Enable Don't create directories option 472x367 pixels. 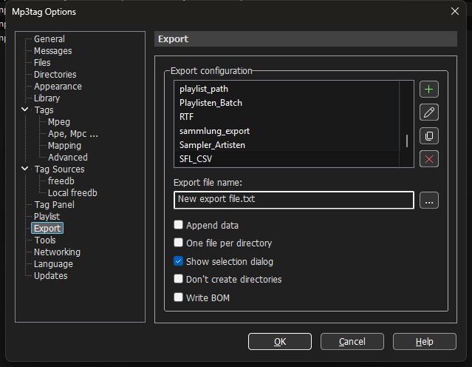pyautogui.click(x=178, y=279)
